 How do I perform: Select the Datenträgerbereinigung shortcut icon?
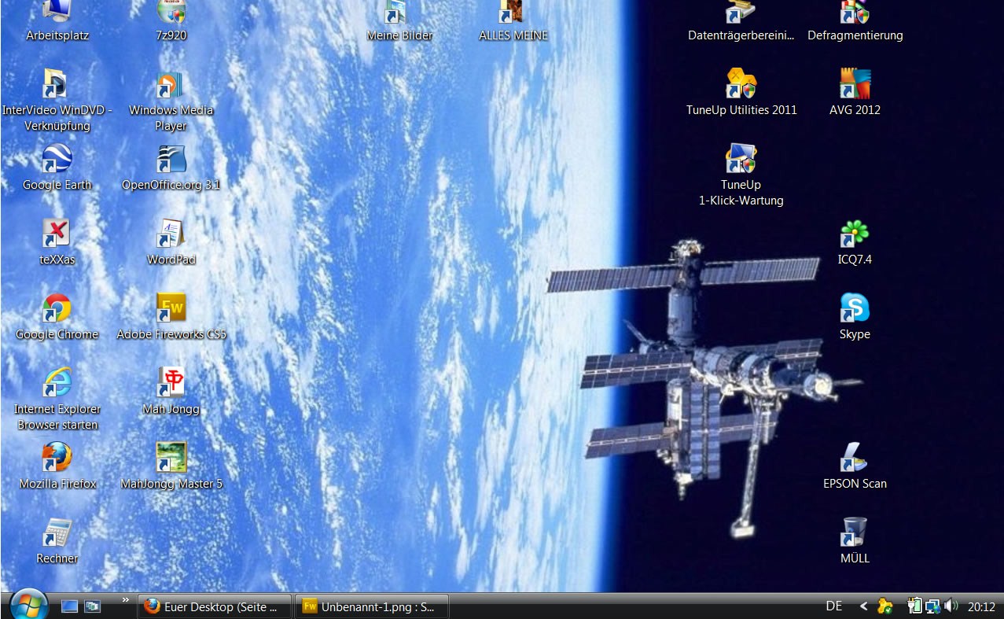[x=741, y=11]
